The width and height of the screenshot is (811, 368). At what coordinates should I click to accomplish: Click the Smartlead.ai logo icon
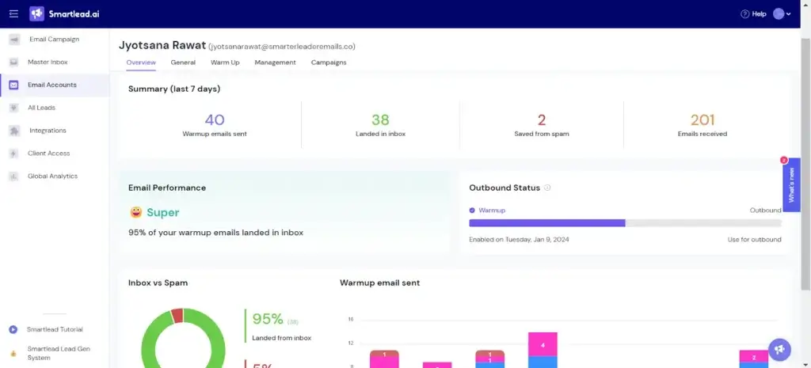pos(36,14)
